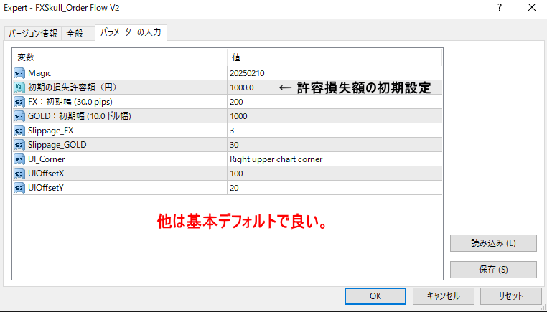Switch to the バージョン情報 tab
The width and height of the screenshot is (547, 312).
[x=33, y=34]
